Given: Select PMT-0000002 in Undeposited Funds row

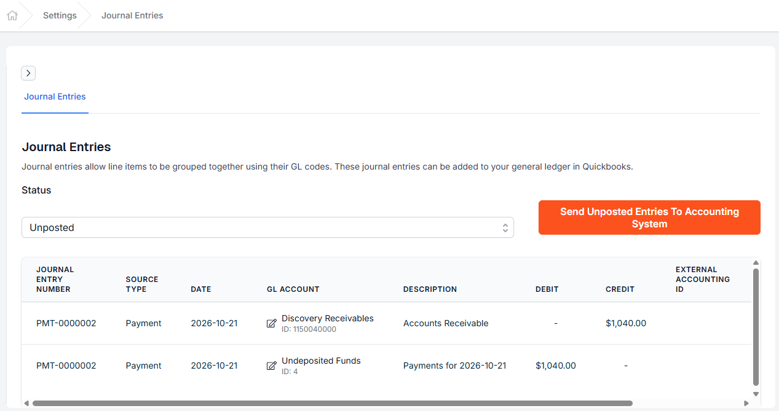Looking at the screenshot, I should pyautogui.click(x=66, y=366).
